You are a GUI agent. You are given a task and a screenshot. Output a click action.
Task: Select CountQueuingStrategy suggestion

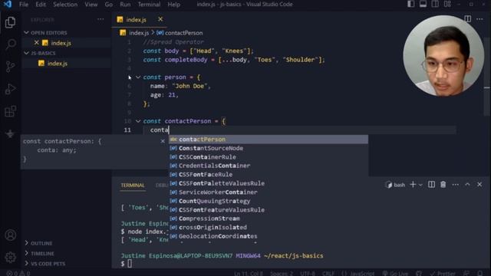[x=269, y=201]
